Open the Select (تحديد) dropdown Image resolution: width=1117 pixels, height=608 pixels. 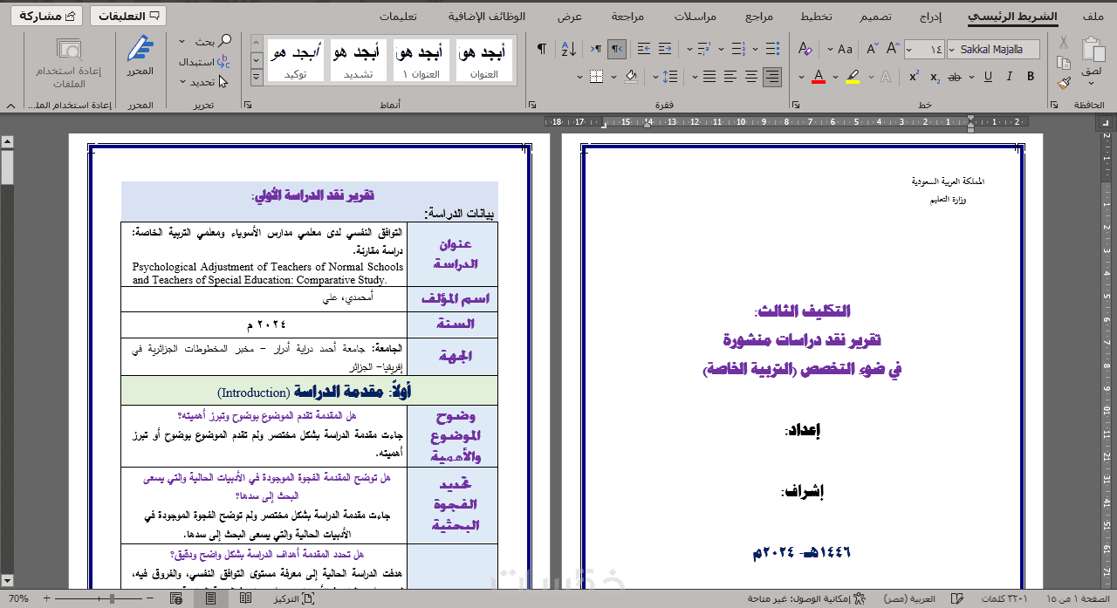pyautogui.click(x=202, y=82)
